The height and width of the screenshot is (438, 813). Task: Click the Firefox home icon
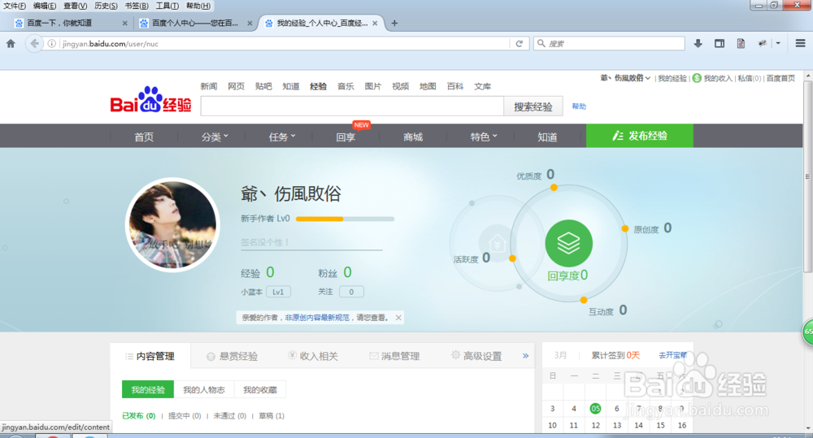11,44
